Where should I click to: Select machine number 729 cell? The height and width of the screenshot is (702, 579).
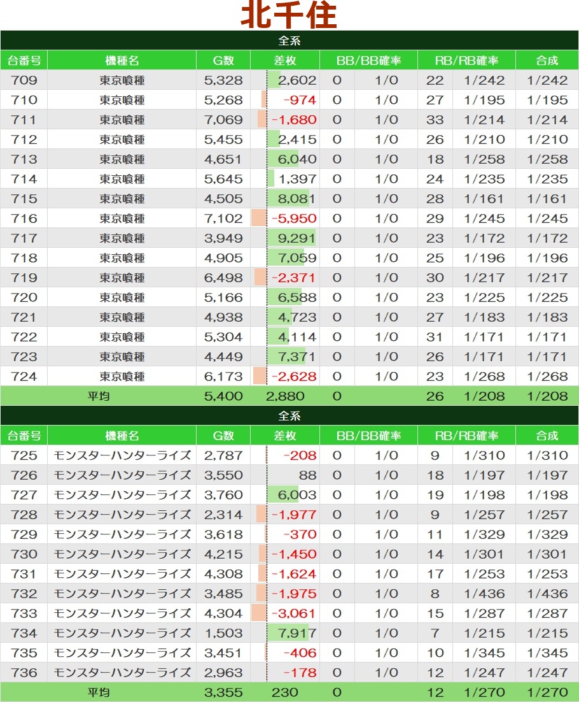24,534
